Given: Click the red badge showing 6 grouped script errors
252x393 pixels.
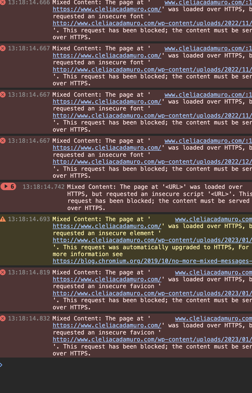Looking at the screenshot, I should [x=8, y=186].
